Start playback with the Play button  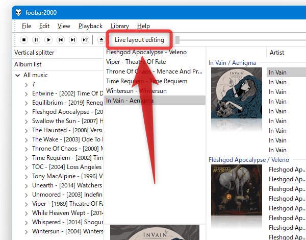48,40
